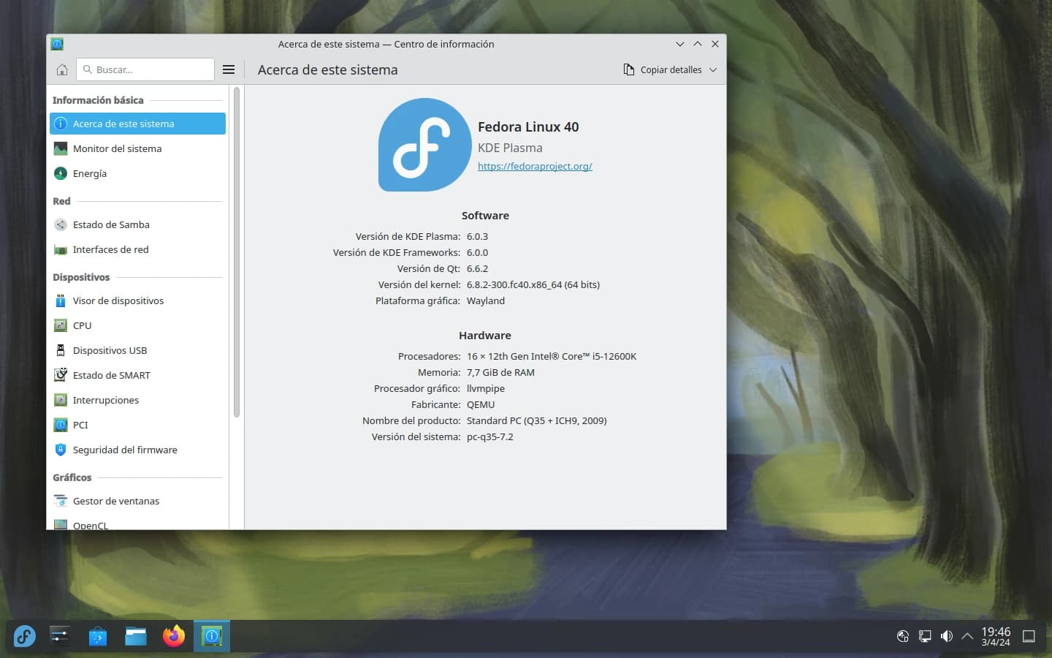Viewport: 1052px width, 658px height.
Task: Click the 7,7 GiB de RAM value
Action: tap(500, 372)
